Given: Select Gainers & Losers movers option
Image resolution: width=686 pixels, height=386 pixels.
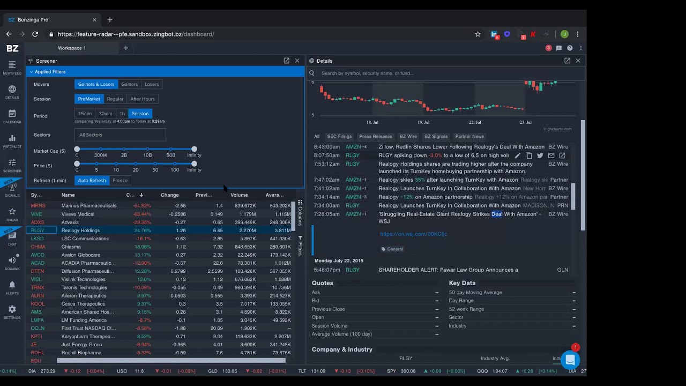Looking at the screenshot, I should click(96, 84).
